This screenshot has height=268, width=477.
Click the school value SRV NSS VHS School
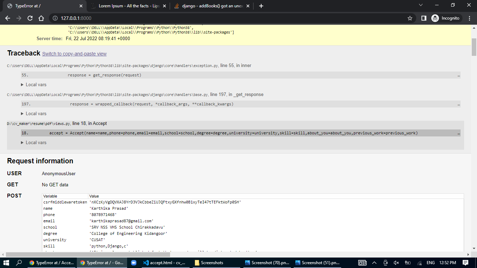pos(127,227)
